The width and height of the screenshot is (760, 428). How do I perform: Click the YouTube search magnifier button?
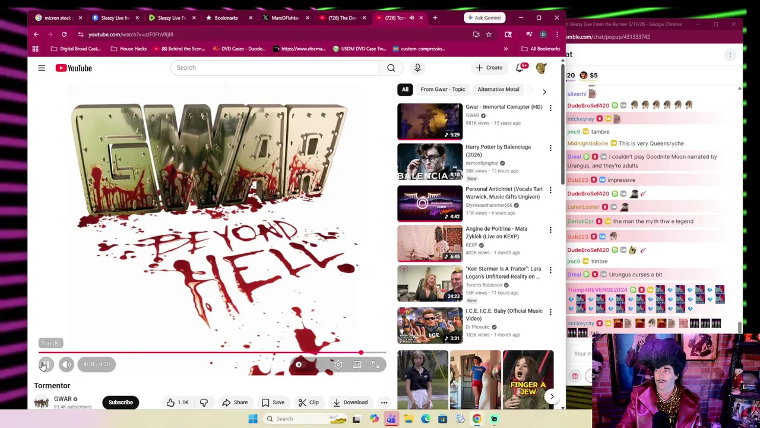391,68
